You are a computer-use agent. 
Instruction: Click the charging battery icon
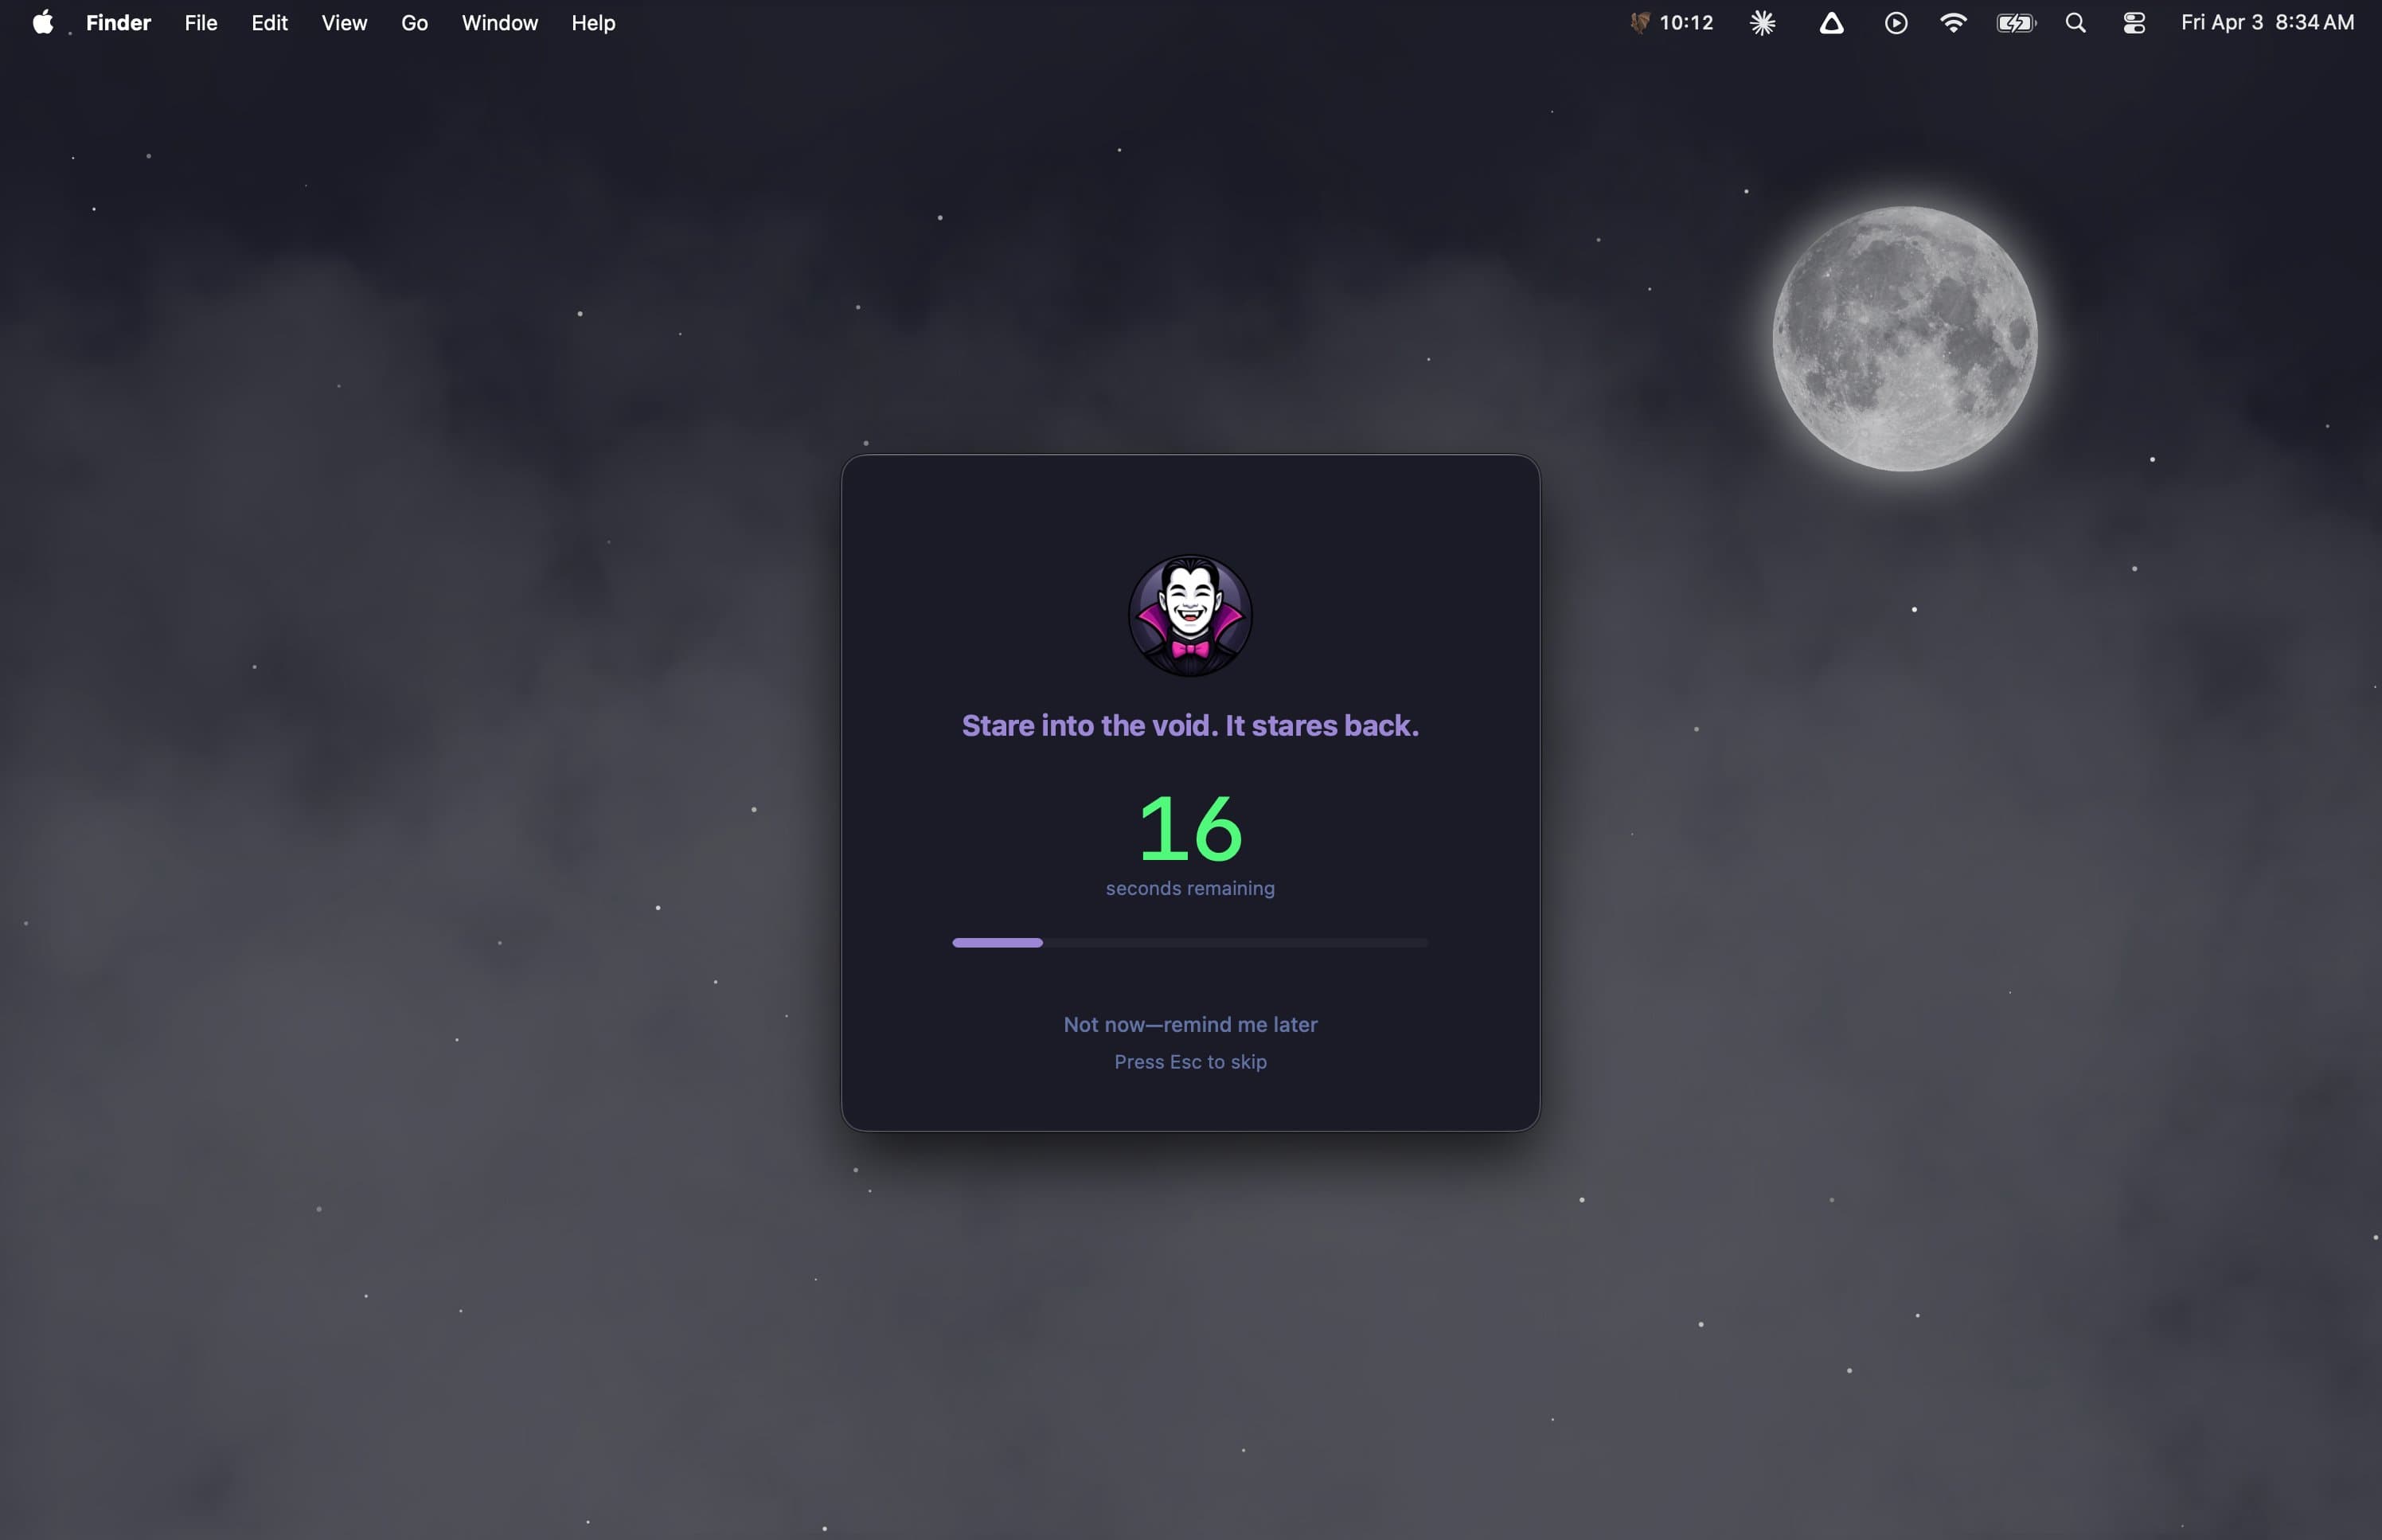[x=2015, y=23]
